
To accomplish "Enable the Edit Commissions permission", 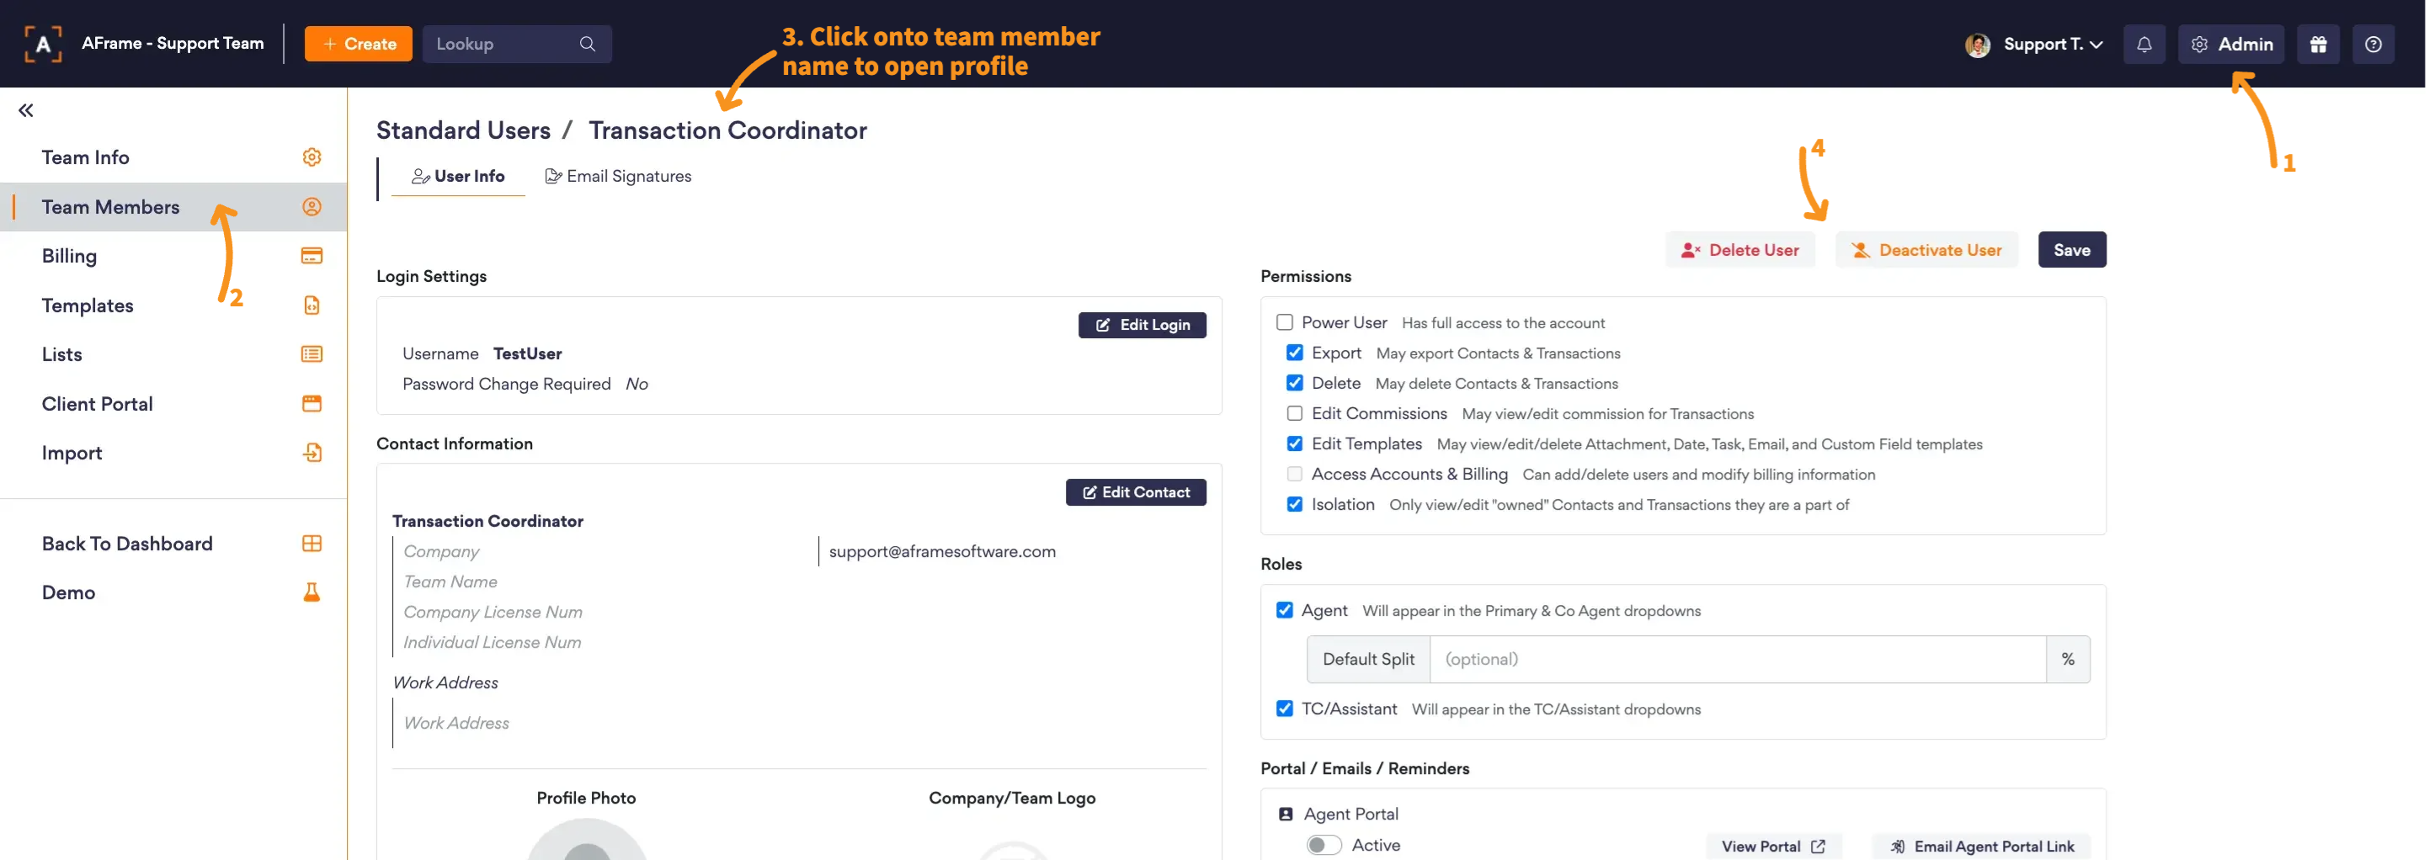I will [x=1295, y=413].
